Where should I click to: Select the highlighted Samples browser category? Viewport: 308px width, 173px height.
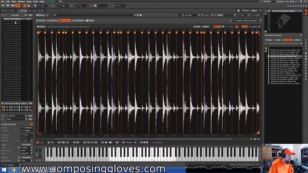[288, 40]
